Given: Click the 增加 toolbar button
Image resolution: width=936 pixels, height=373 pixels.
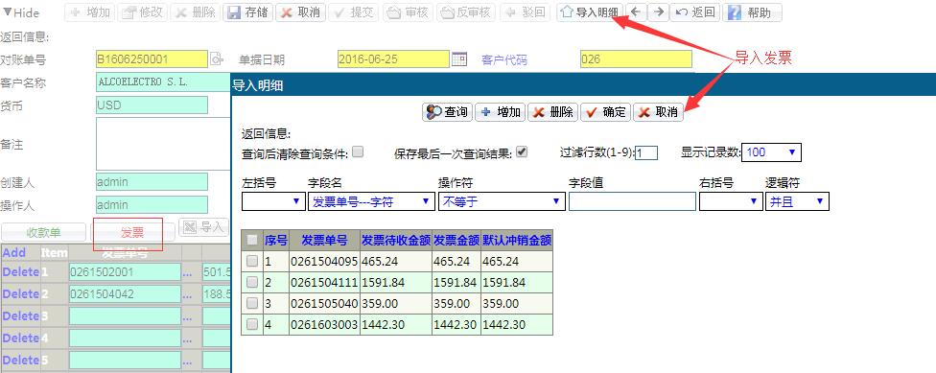Looking at the screenshot, I should point(89,12).
